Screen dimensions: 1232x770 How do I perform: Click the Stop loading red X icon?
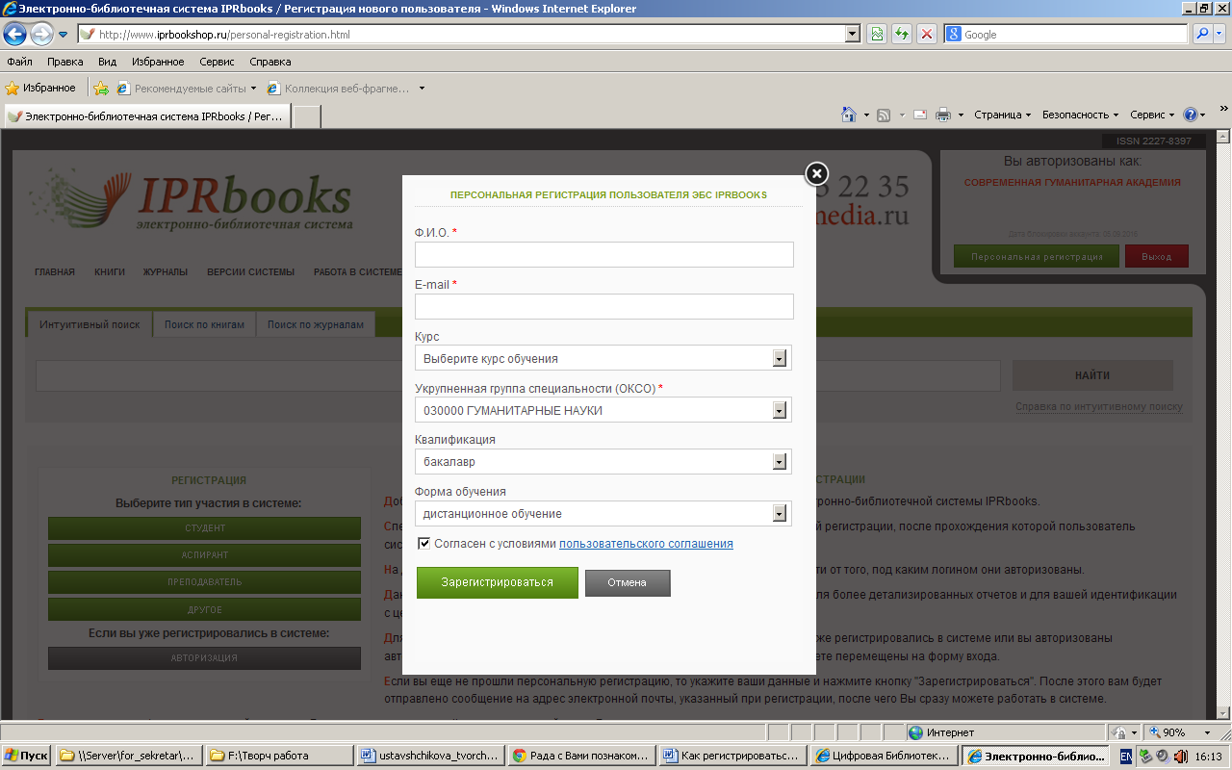click(x=927, y=34)
